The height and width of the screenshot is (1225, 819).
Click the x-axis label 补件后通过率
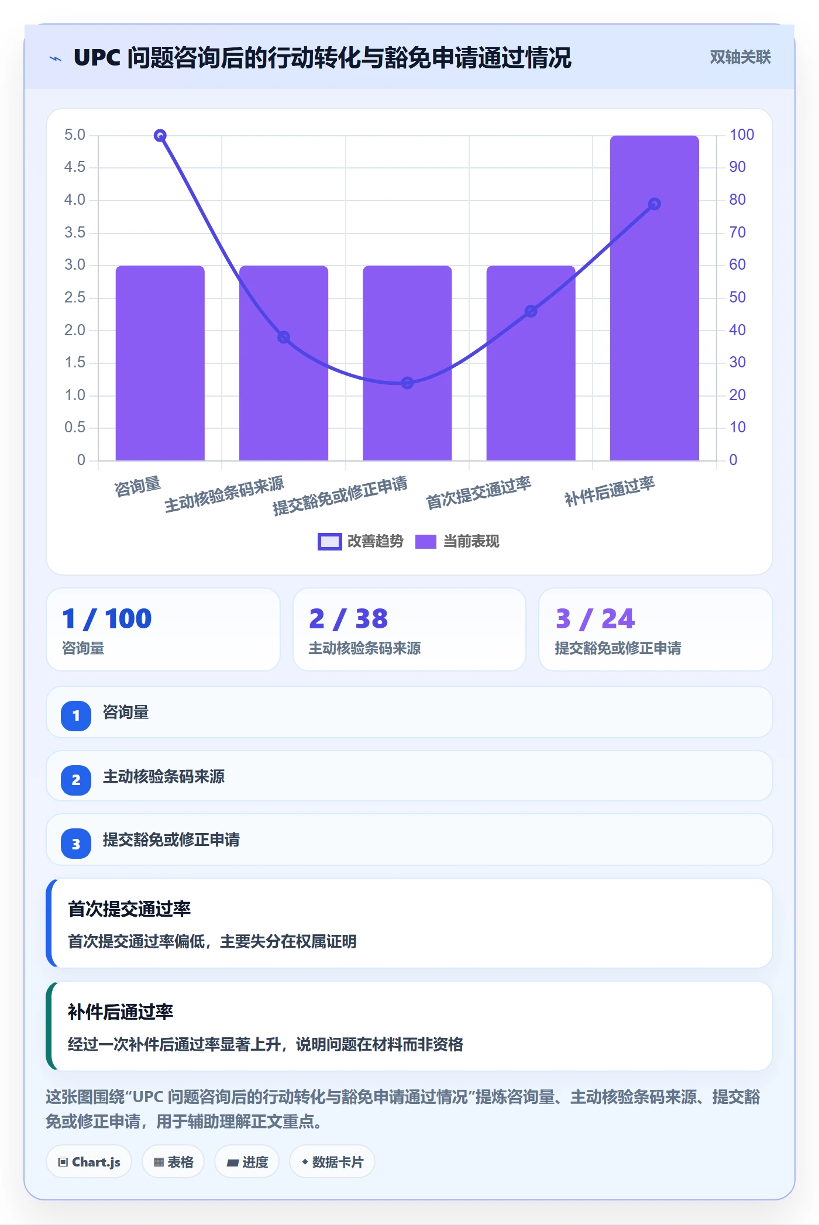click(x=610, y=491)
